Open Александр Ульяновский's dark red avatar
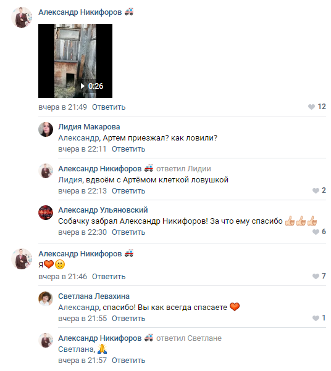331x371 pixels. [x=46, y=213]
